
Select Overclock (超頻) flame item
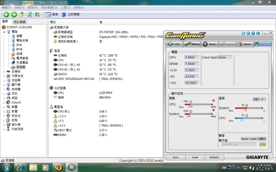click(17, 54)
